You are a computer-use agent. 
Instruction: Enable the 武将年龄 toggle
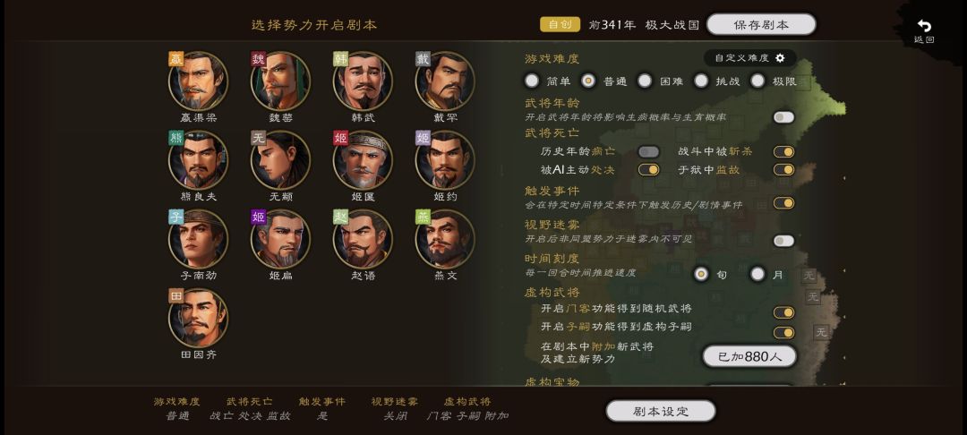click(x=783, y=117)
